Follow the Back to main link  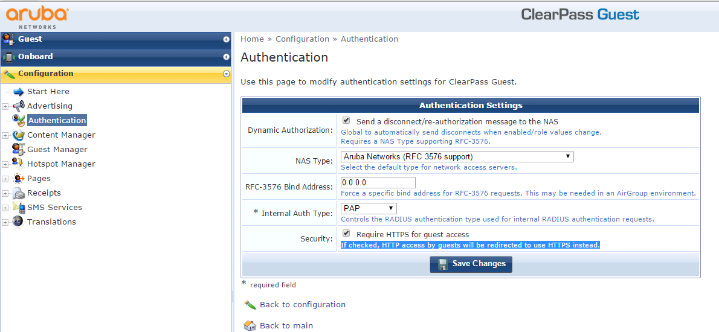tap(286, 325)
